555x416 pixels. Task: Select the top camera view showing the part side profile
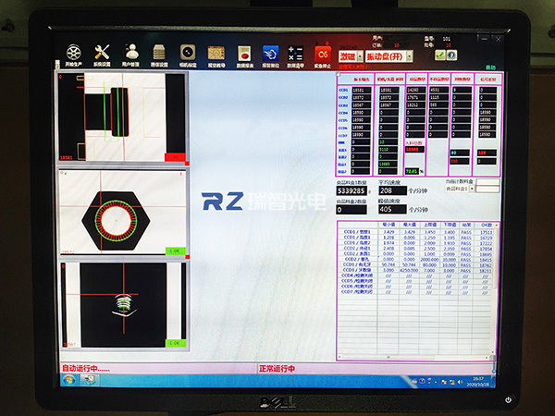(121, 116)
